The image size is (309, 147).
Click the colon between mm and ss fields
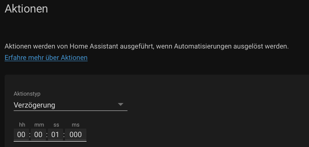coord(47,135)
